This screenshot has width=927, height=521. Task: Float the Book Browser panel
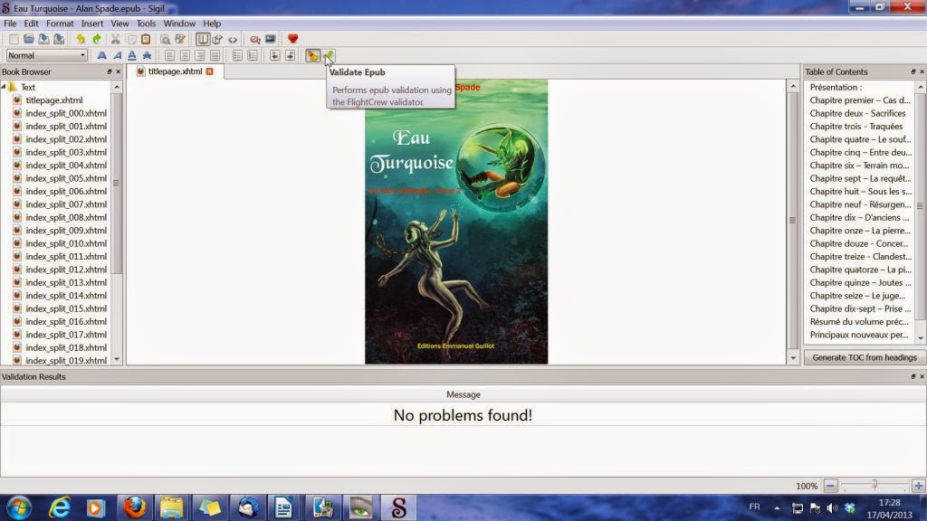[110, 71]
